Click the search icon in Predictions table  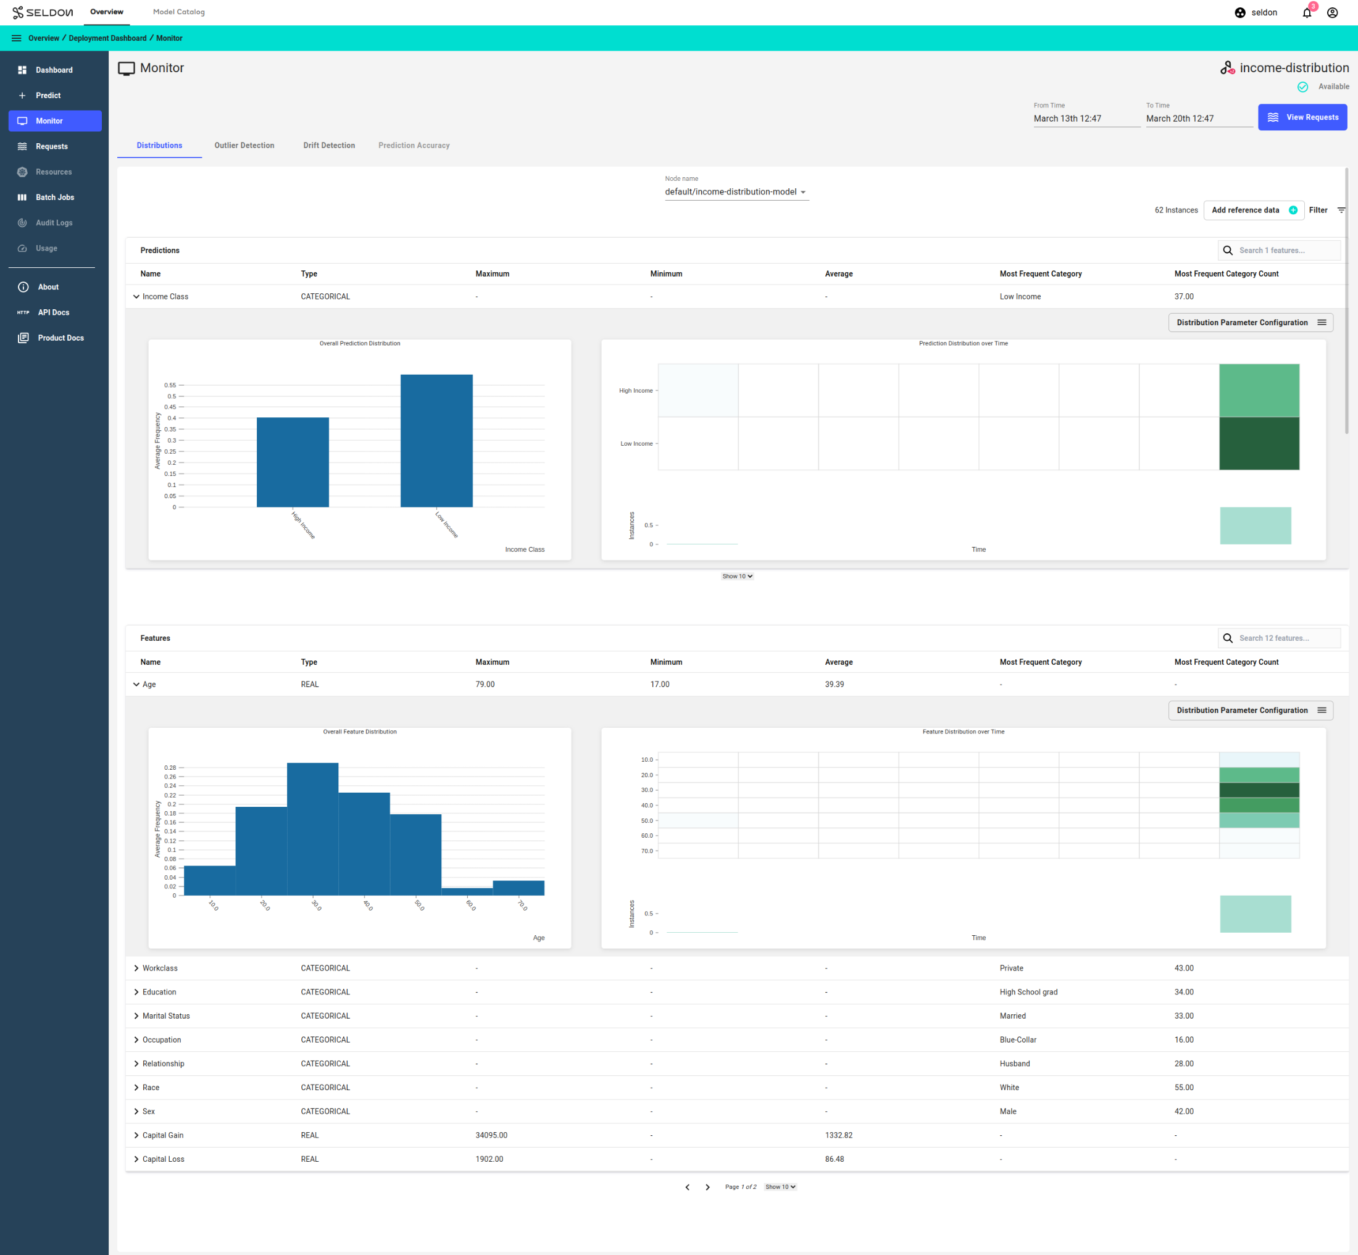1228,251
